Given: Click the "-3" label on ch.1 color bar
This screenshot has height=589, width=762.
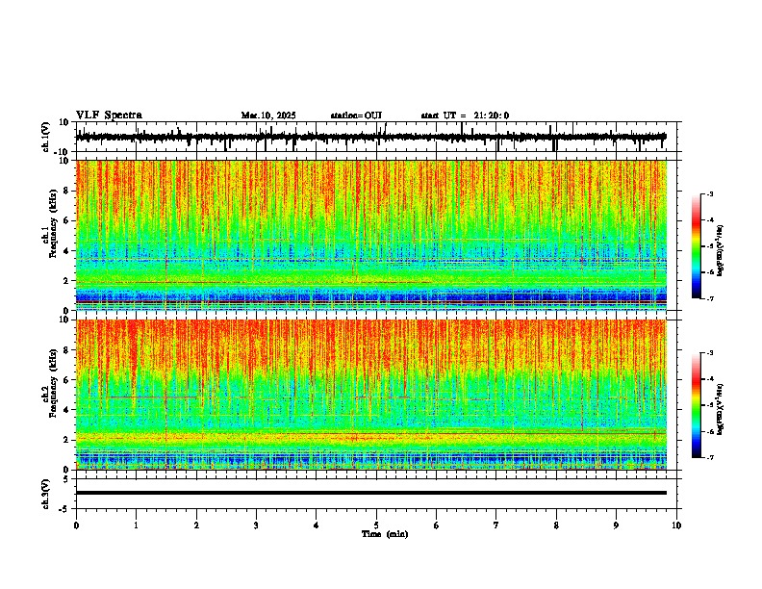Looking at the screenshot, I should click(x=709, y=194).
